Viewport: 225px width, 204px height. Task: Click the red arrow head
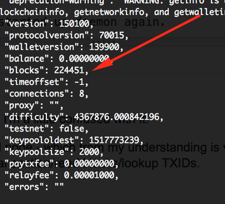102,65
